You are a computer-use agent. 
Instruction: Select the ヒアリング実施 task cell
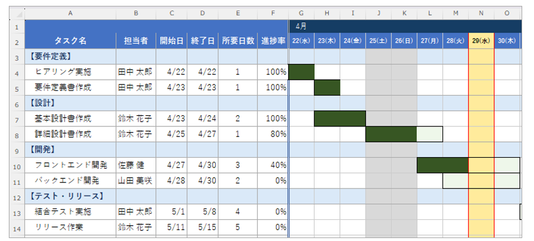coord(70,72)
